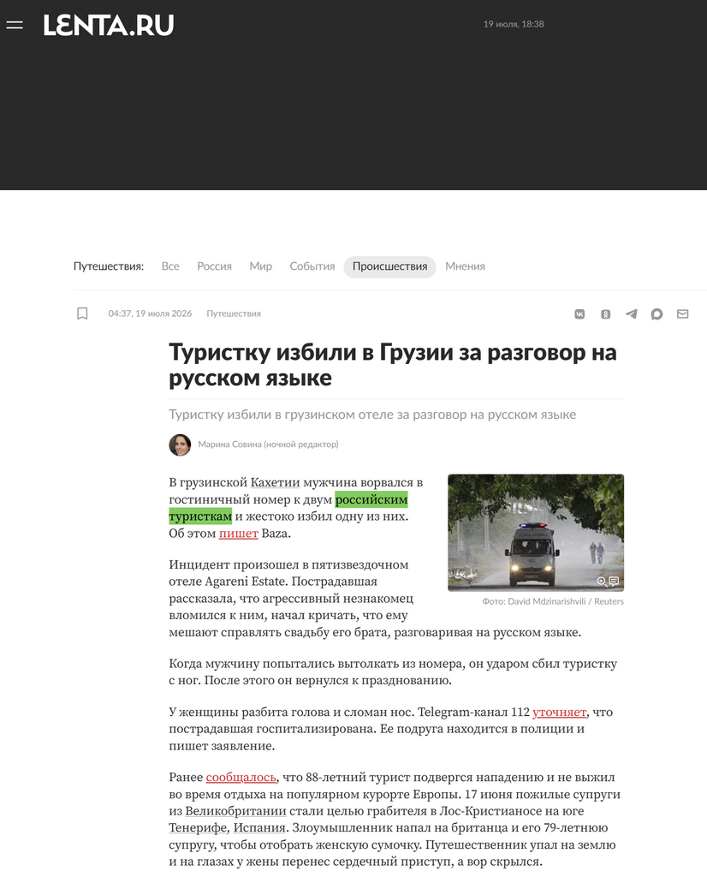Open the author's avatar photo
This screenshot has width=707, height=877.
coord(180,444)
